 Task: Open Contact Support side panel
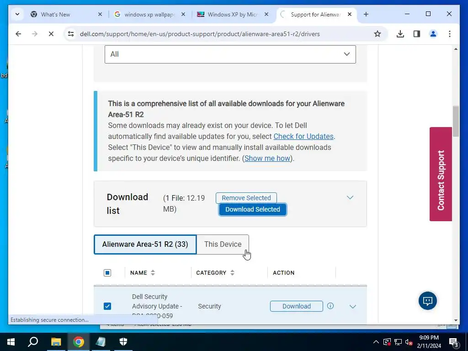tap(441, 174)
